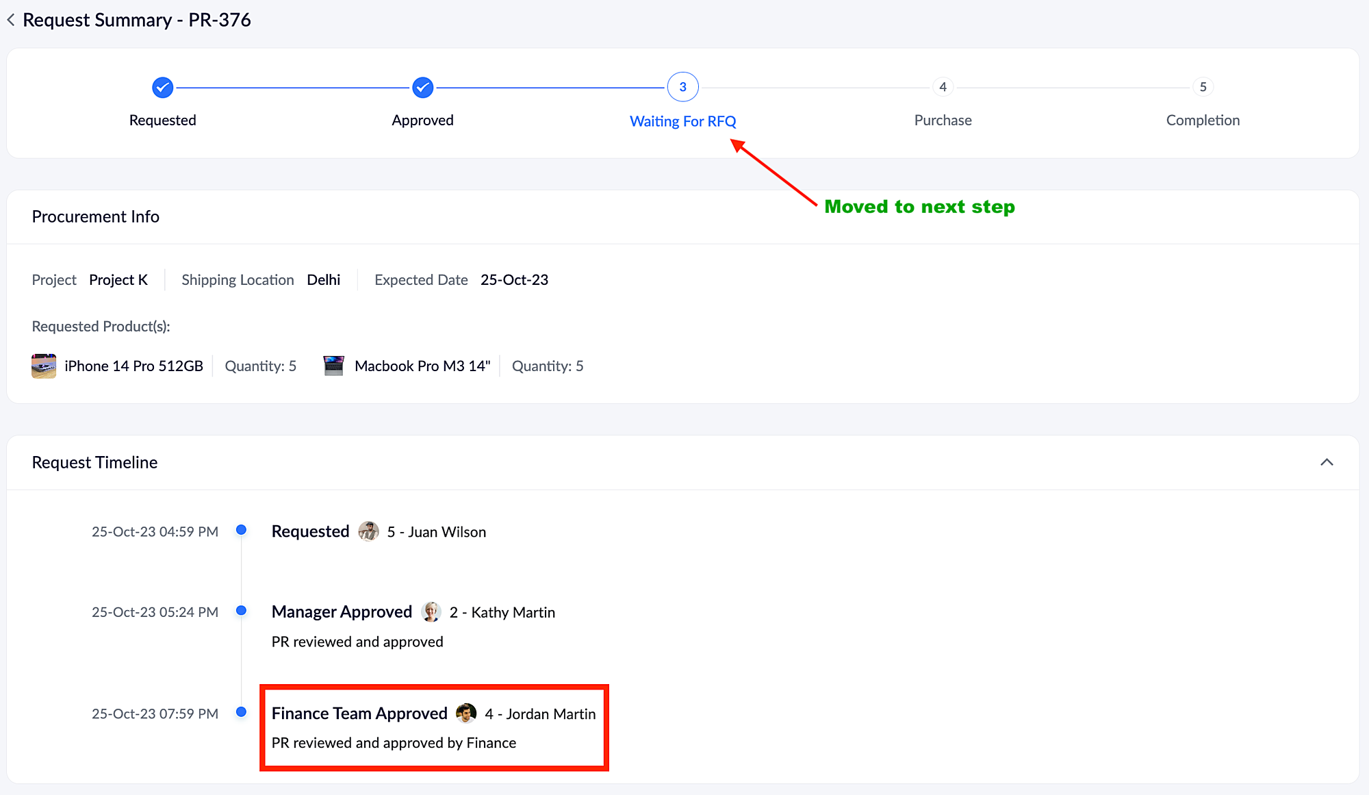Select step 3 circle Waiting For RFQ

pyautogui.click(x=682, y=87)
